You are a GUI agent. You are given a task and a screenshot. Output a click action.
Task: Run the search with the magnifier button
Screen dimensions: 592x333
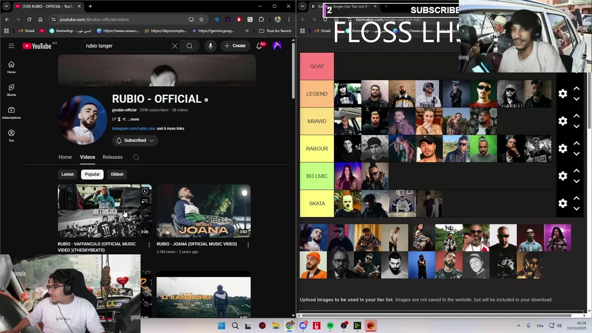[x=190, y=46]
